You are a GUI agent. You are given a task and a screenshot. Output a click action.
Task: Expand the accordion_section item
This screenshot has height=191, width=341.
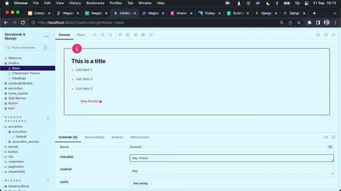(x=26, y=142)
